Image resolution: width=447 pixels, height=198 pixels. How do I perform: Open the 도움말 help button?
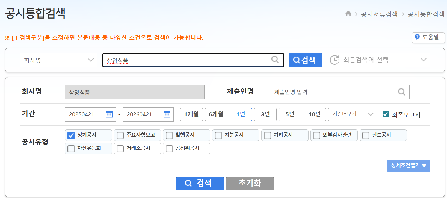[x=428, y=37]
